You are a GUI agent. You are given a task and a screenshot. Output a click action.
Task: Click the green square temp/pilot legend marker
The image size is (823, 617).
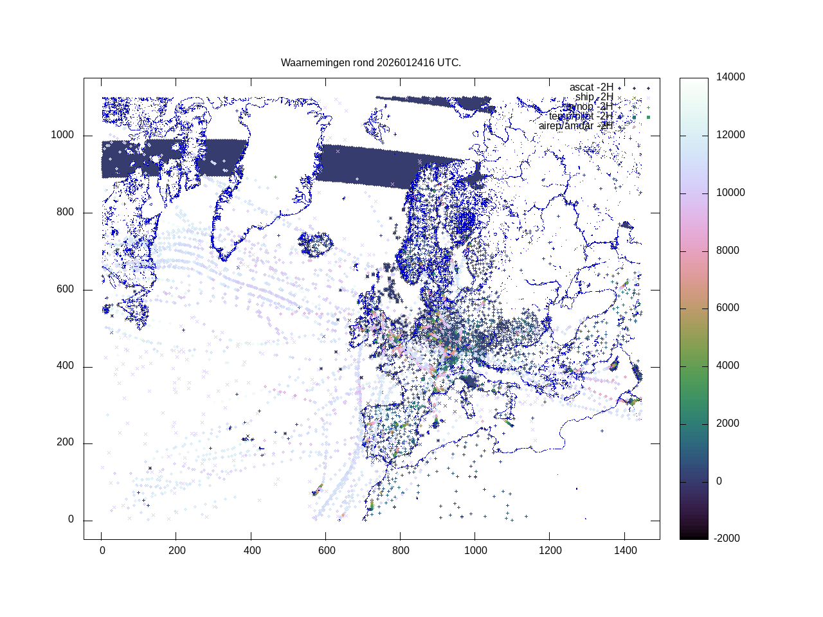(x=648, y=117)
